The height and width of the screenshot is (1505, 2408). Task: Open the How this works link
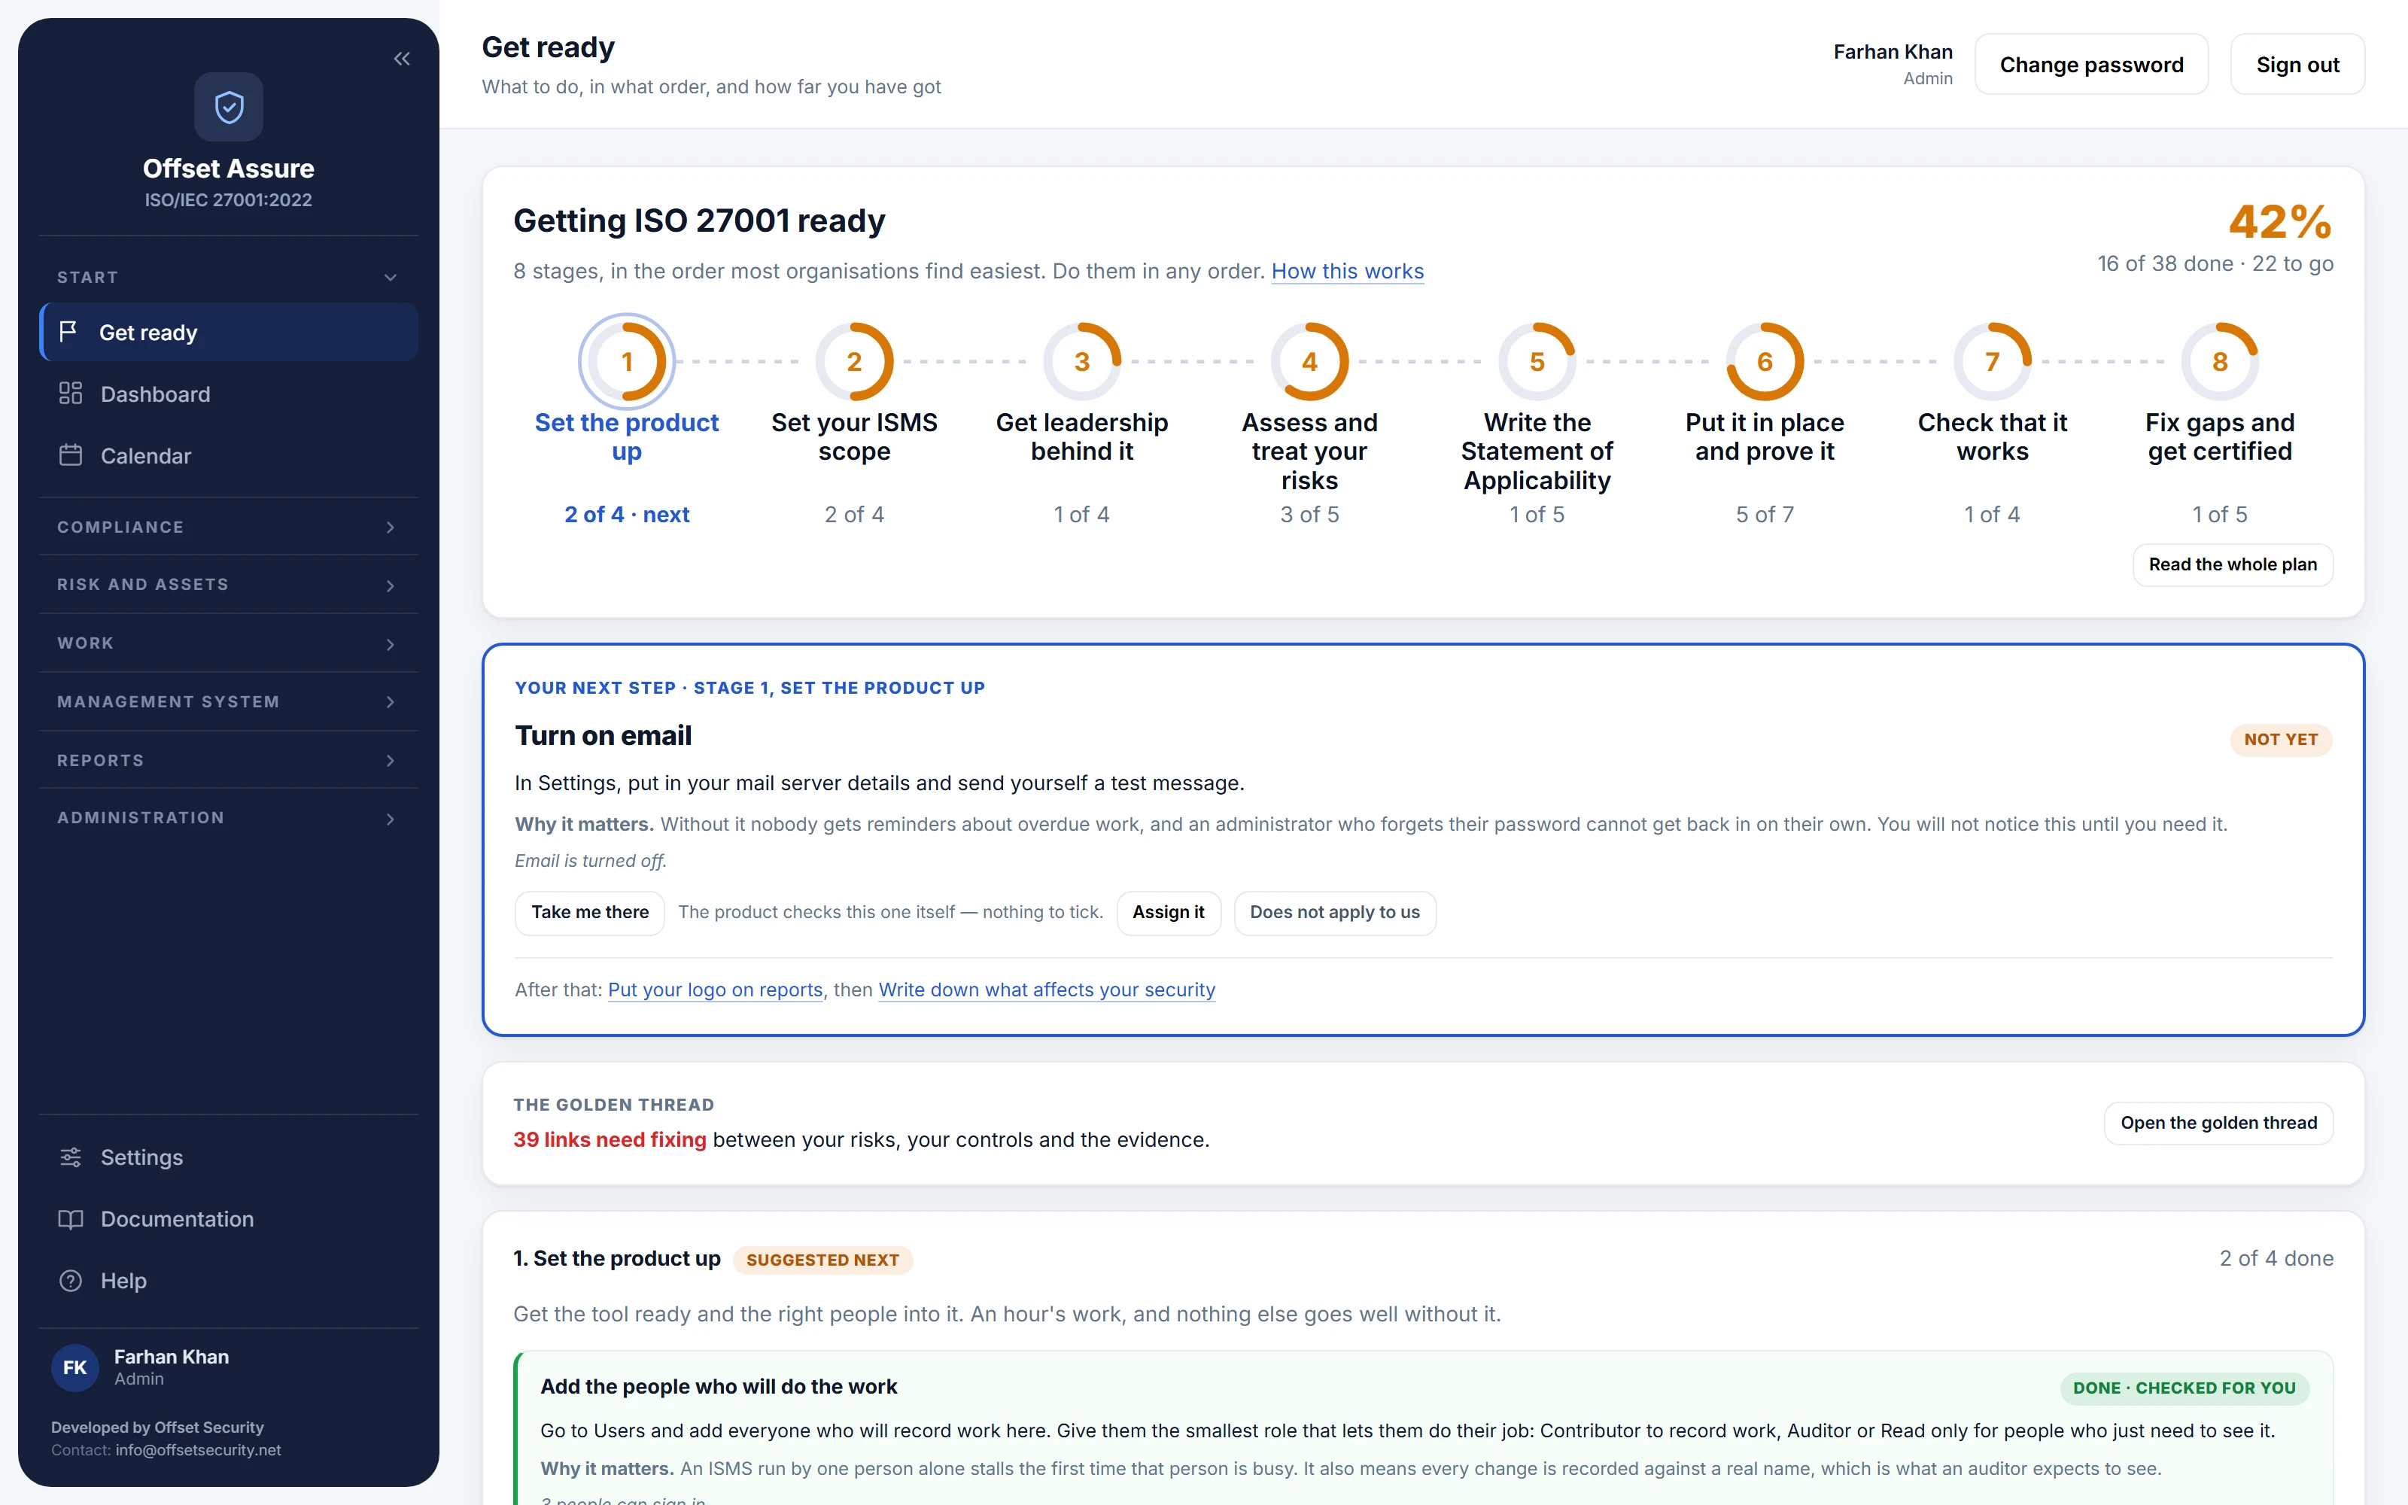coord(1347,271)
